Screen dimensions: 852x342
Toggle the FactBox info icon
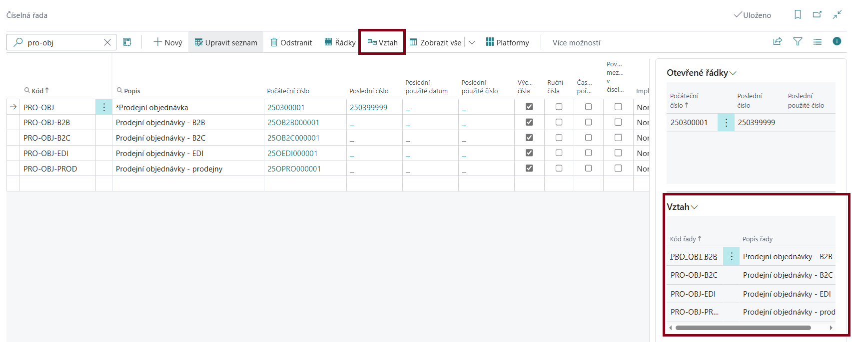(x=837, y=41)
